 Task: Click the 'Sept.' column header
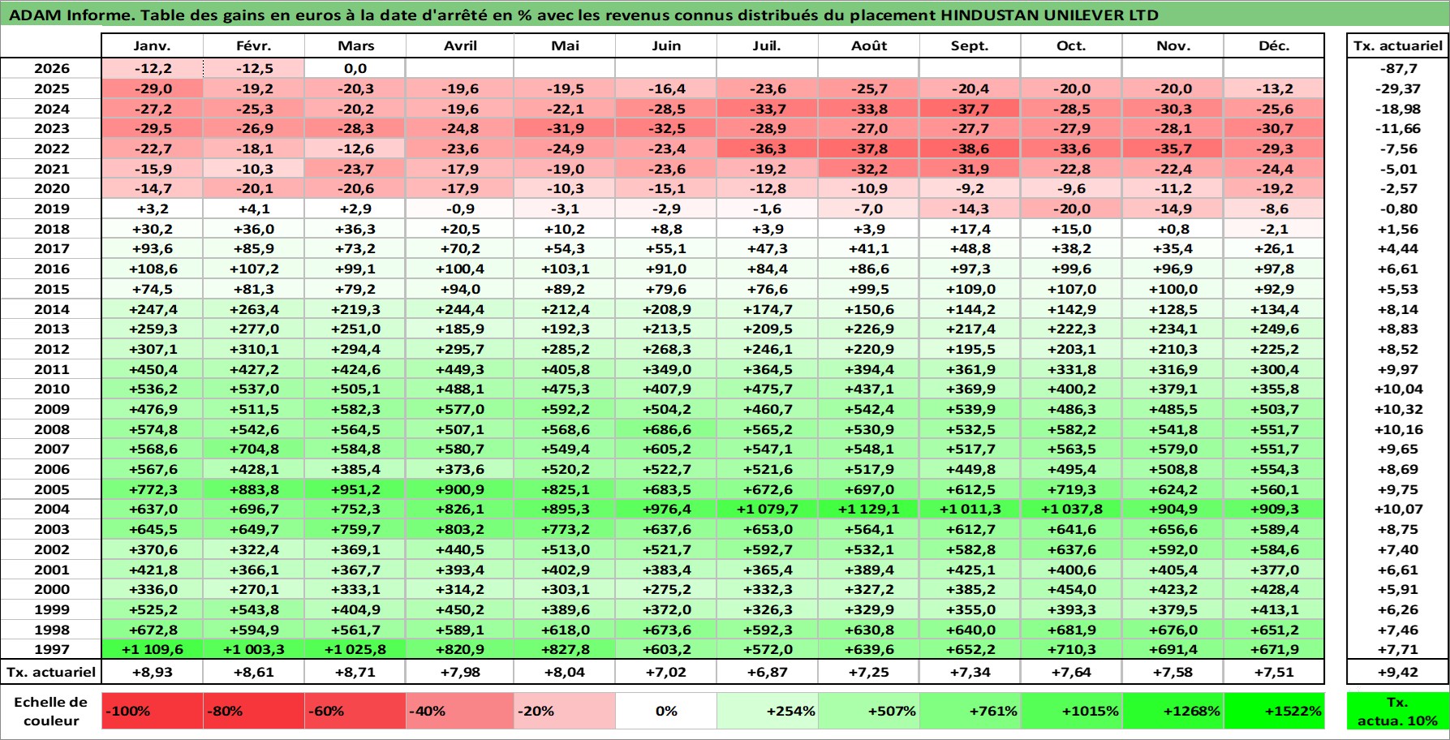coord(970,46)
